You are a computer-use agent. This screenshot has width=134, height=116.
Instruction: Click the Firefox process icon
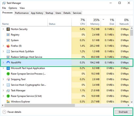click(8, 46)
